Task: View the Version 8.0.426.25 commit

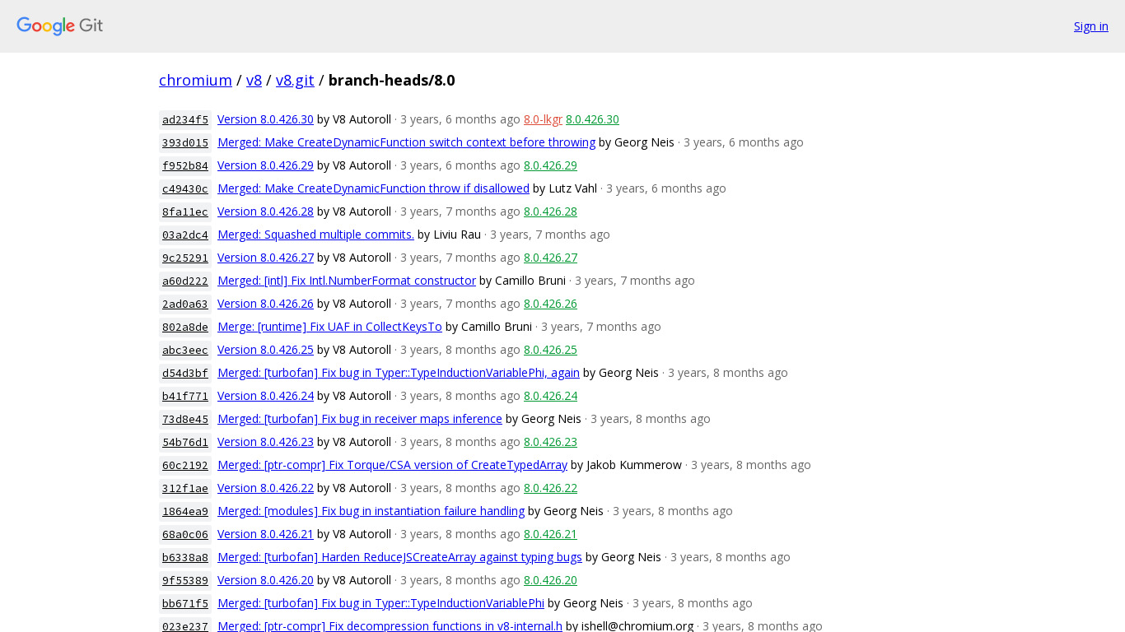Action: coord(265,350)
